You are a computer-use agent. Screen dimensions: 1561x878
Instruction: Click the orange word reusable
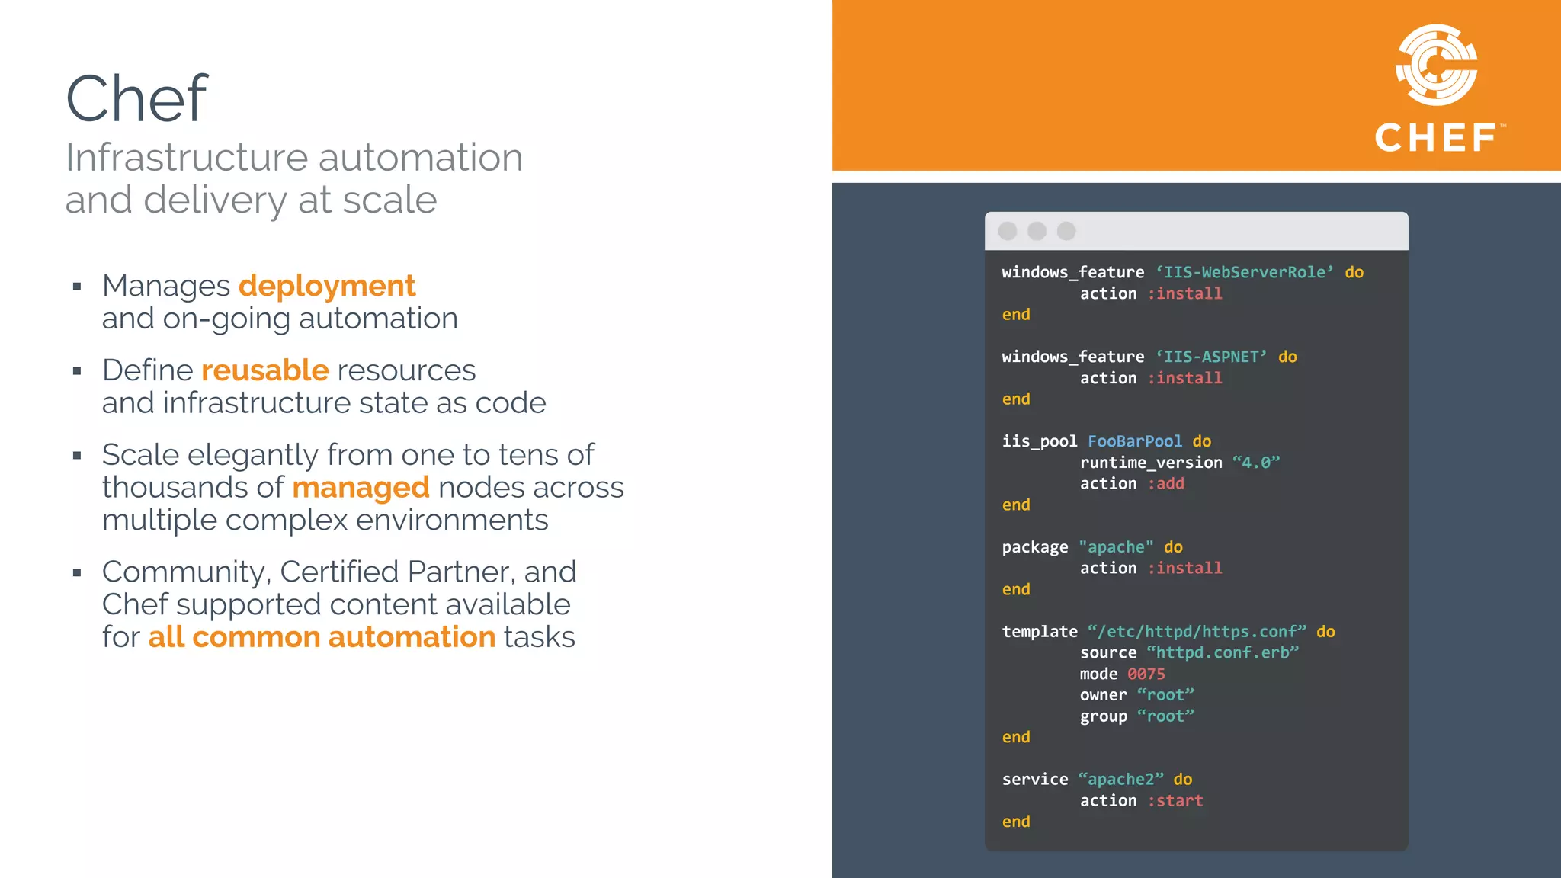264,370
